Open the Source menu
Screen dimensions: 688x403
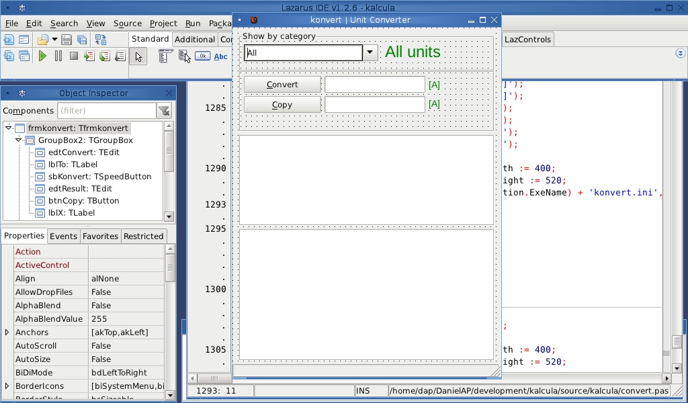[x=127, y=24]
